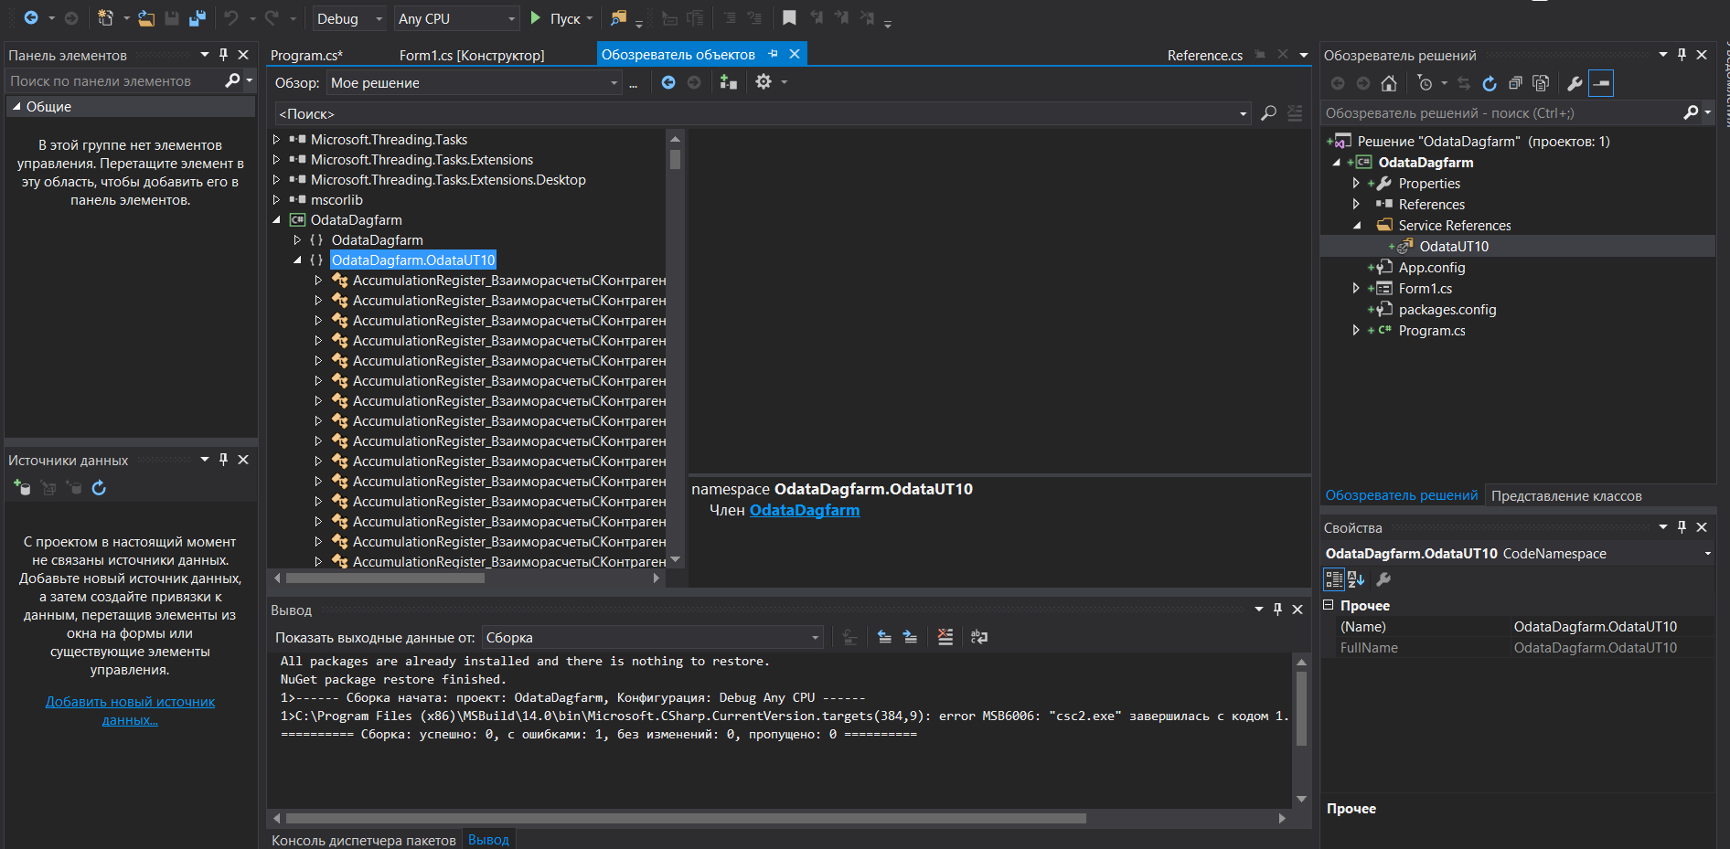Collapse Service References node
The width and height of the screenshot is (1730, 849).
(x=1356, y=226)
